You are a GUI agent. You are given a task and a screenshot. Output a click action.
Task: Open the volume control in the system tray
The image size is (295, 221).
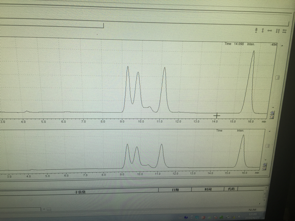point(239,217)
